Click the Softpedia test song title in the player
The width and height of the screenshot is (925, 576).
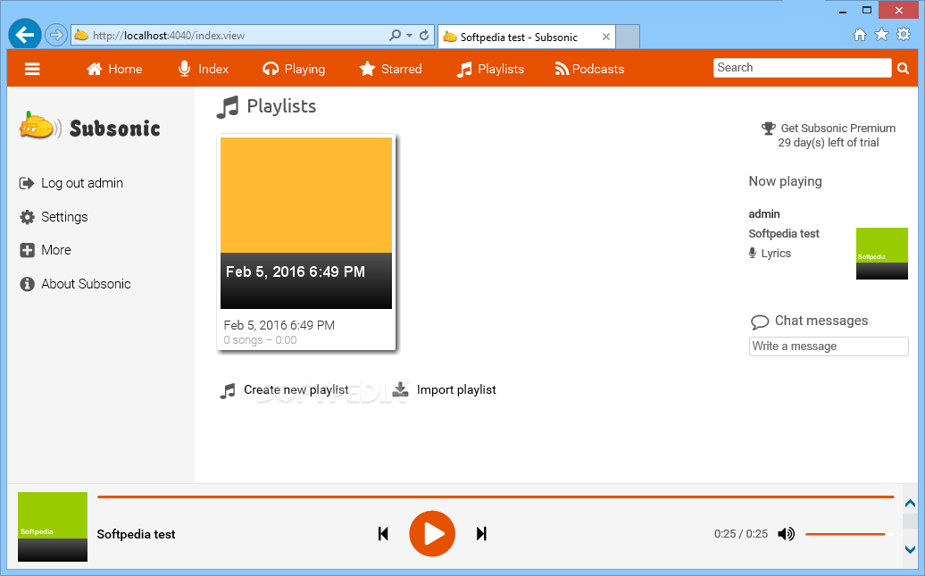click(x=137, y=534)
